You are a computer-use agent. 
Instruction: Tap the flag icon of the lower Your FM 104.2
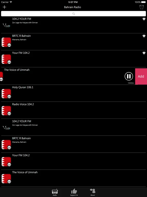tap(6, 162)
